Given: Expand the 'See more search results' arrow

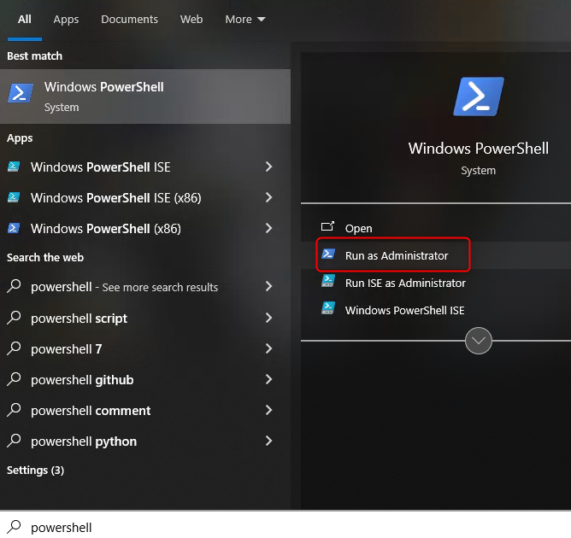Looking at the screenshot, I should 268,287.
